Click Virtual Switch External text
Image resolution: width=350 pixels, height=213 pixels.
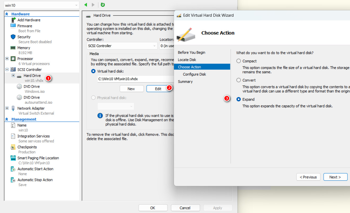pyautogui.click(x=36, y=113)
